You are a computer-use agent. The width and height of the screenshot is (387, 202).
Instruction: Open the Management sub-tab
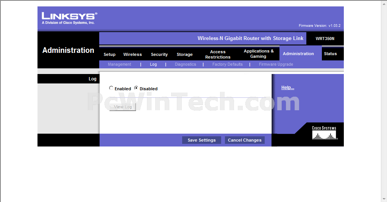click(x=119, y=64)
